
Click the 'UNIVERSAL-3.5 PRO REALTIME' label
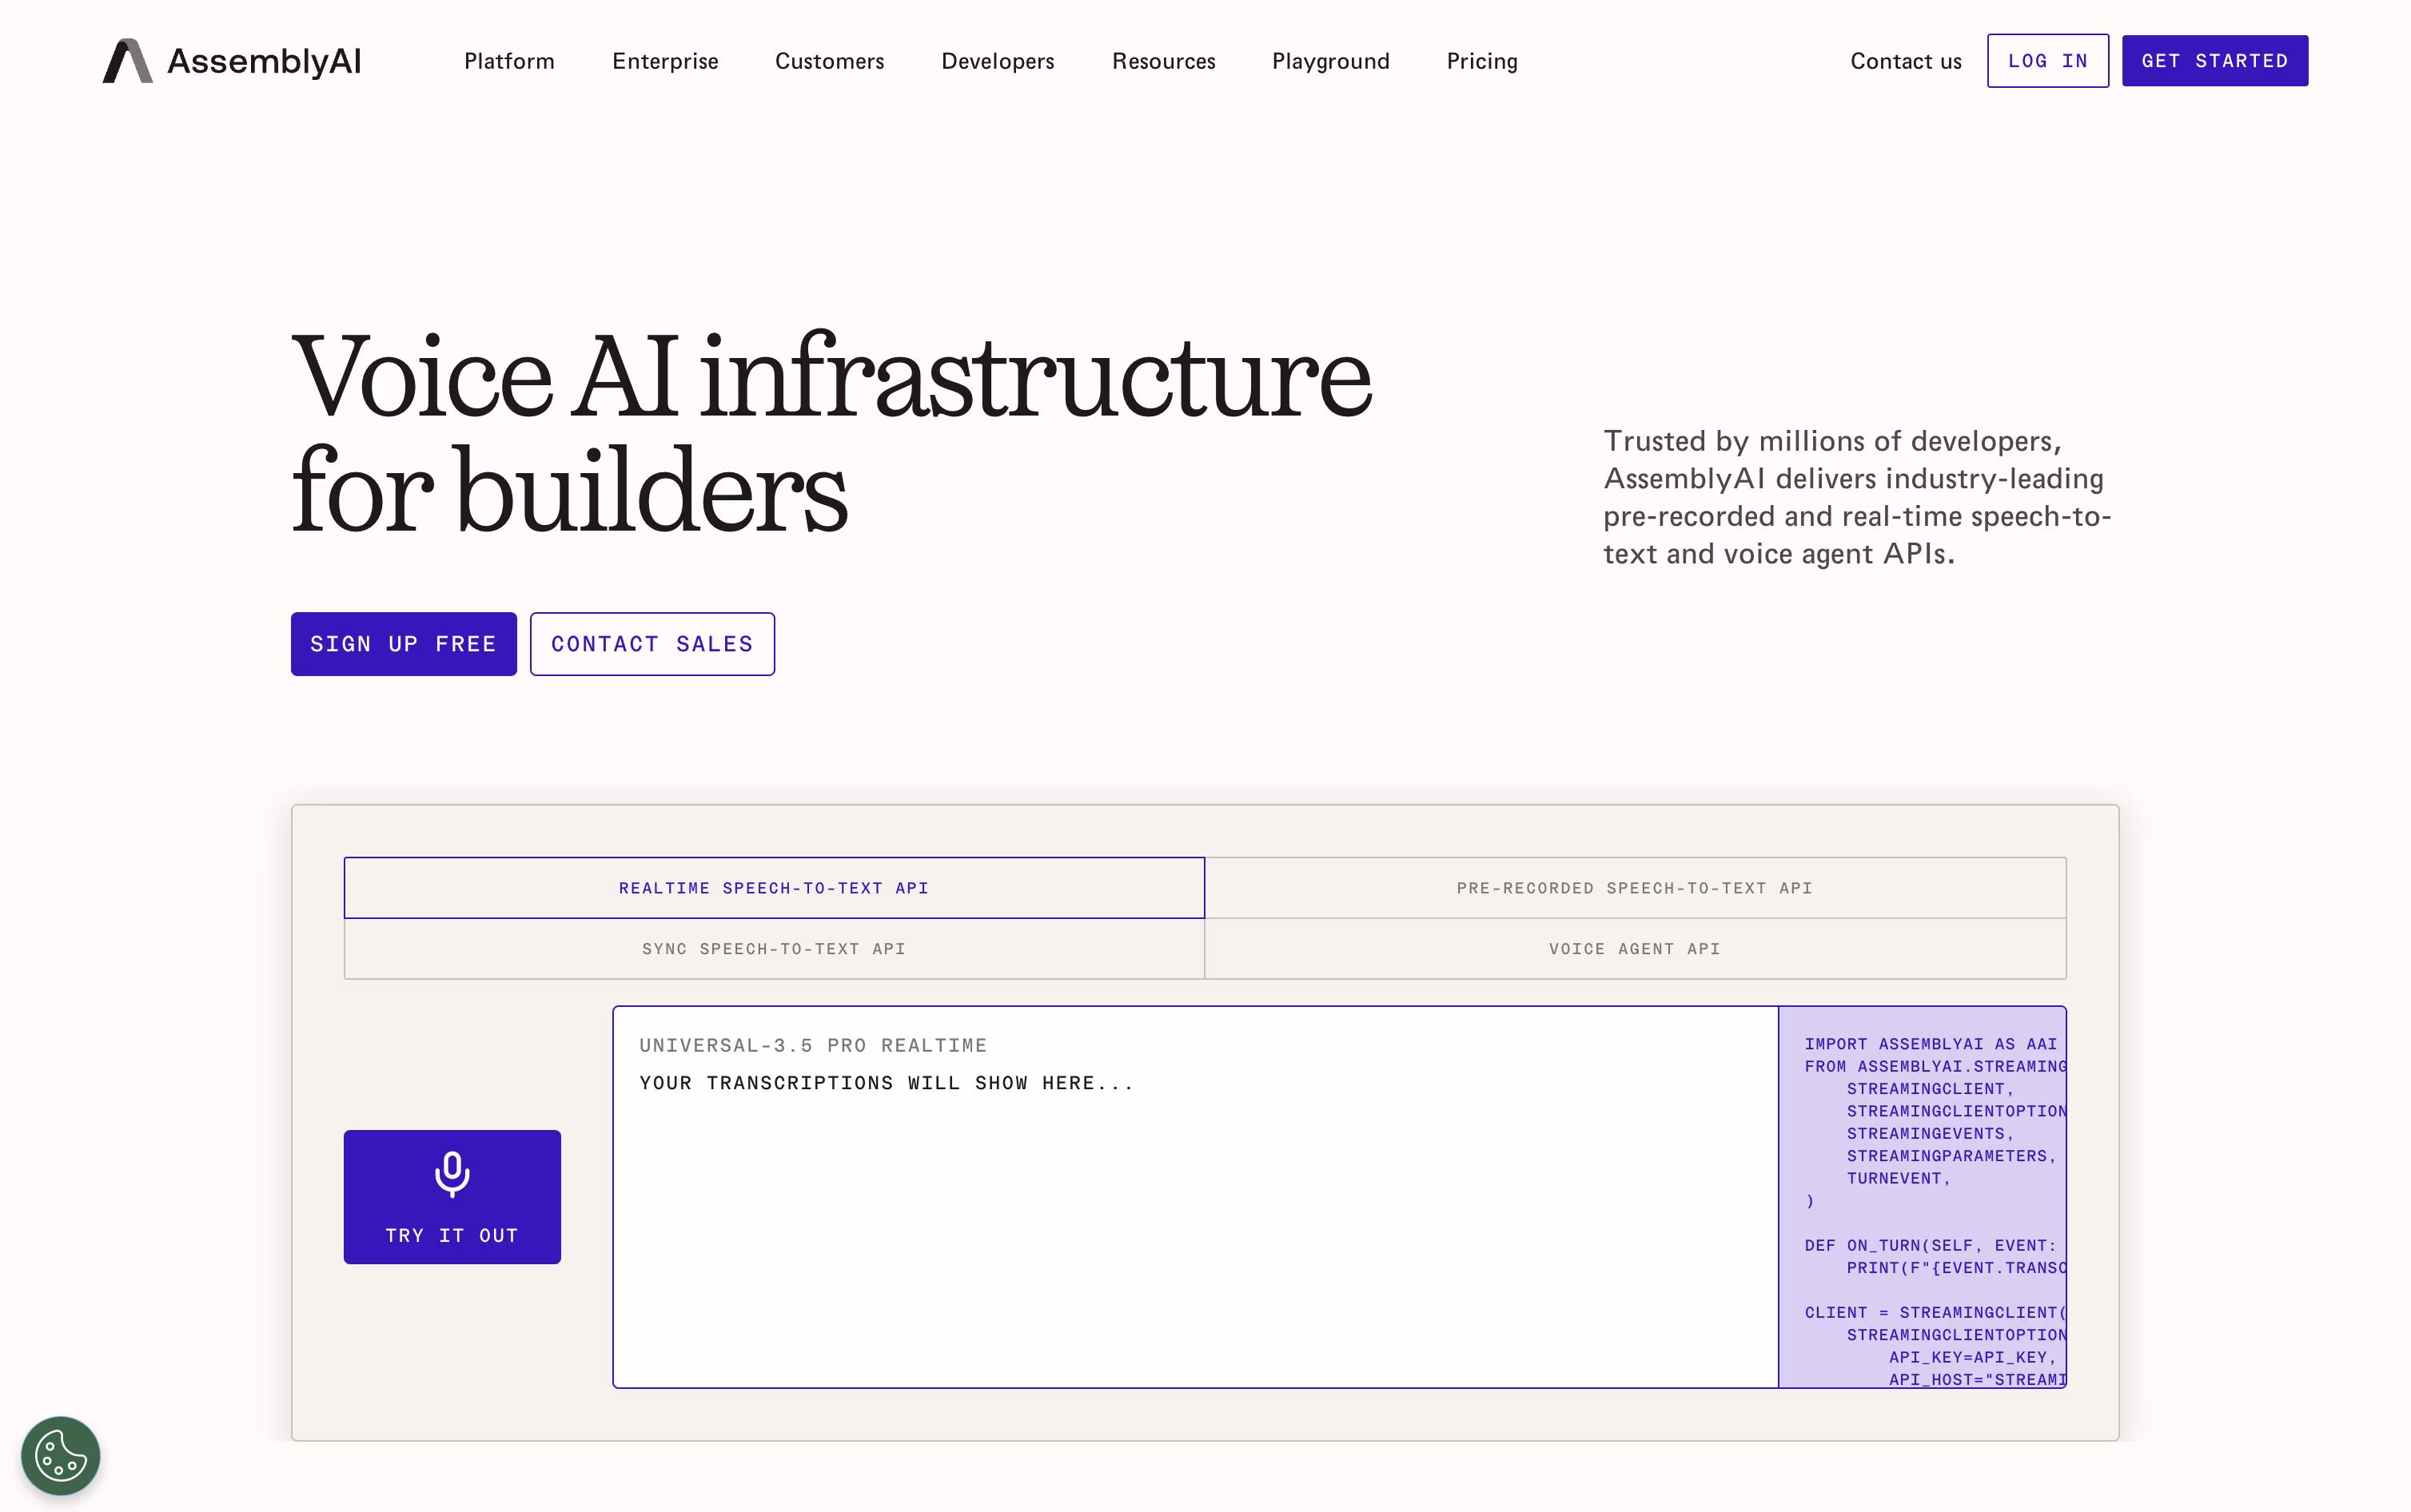[813, 1045]
